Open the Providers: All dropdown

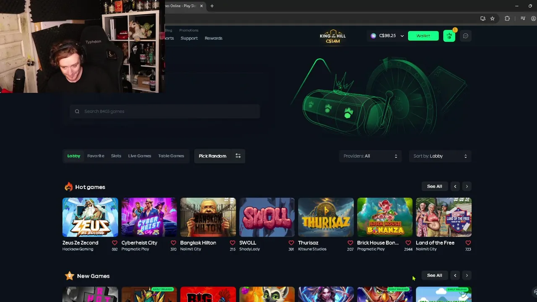(x=370, y=156)
